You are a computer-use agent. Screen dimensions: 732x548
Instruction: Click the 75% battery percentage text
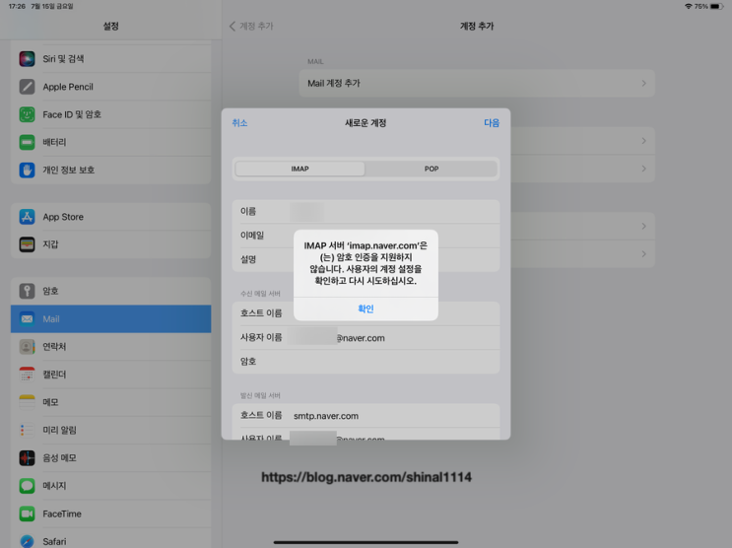(x=701, y=7)
